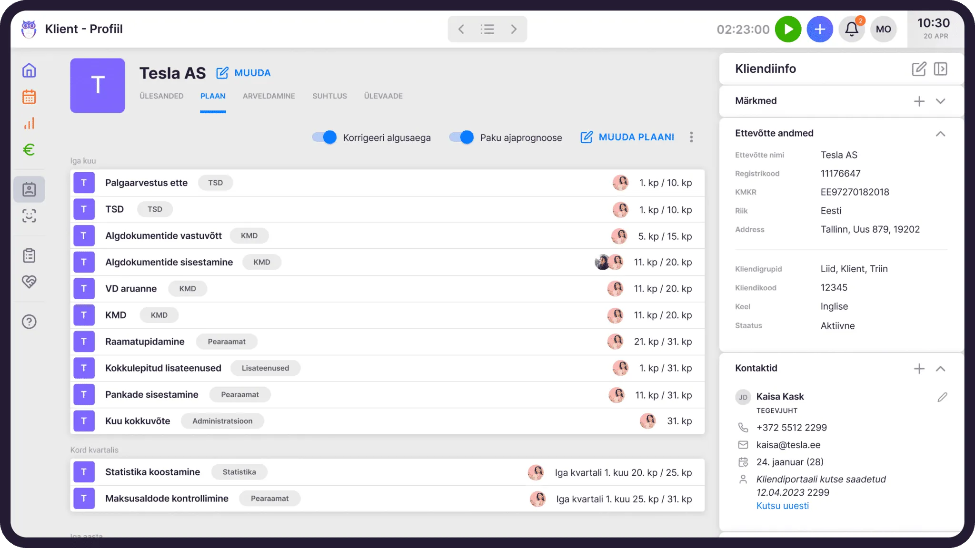Toggle the Paku ajaprognoose switch

[x=461, y=137]
